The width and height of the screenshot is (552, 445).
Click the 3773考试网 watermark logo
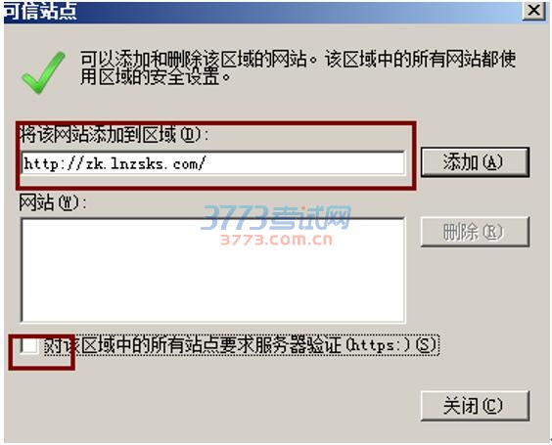tap(276, 218)
